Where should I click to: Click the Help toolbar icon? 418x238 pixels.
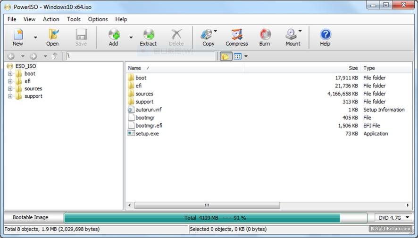click(325, 37)
